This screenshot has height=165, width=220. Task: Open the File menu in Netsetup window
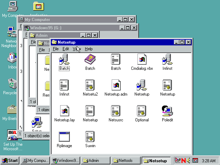[x=56, y=49]
